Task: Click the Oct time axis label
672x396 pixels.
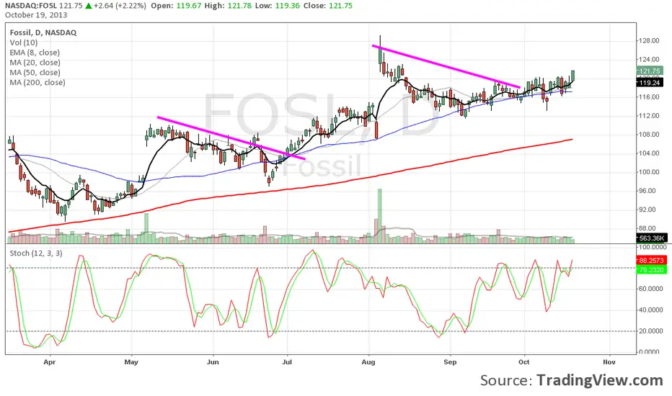Action: point(523,362)
